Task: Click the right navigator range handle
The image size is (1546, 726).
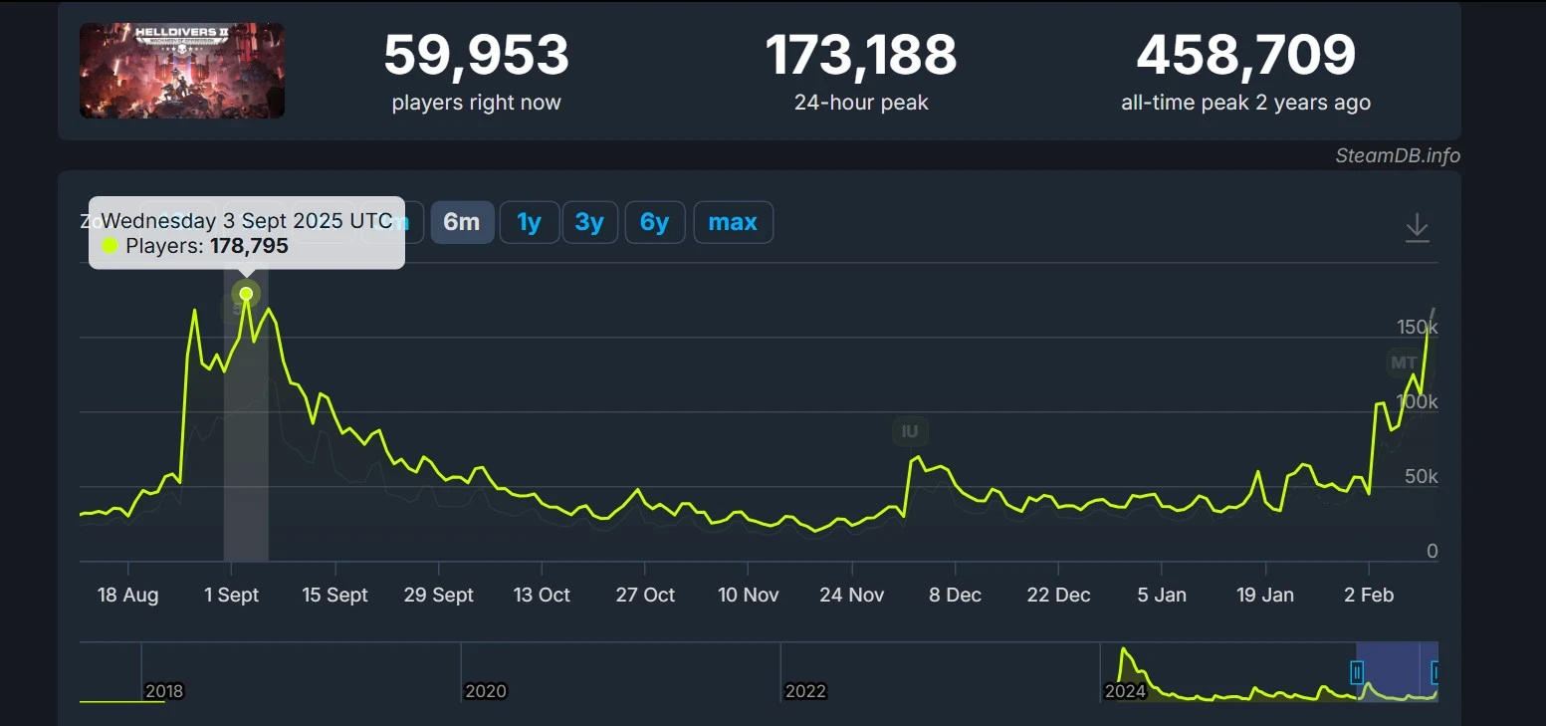Action: 1436,673
